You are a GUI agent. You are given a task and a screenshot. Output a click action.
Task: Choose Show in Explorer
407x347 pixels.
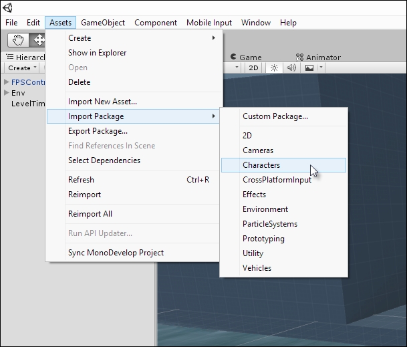134,53
